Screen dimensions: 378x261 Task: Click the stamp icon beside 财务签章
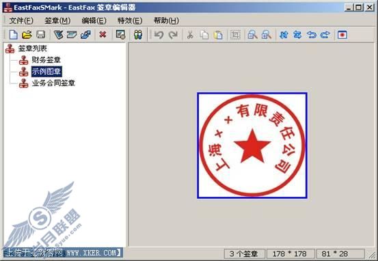(x=24, y=60)
